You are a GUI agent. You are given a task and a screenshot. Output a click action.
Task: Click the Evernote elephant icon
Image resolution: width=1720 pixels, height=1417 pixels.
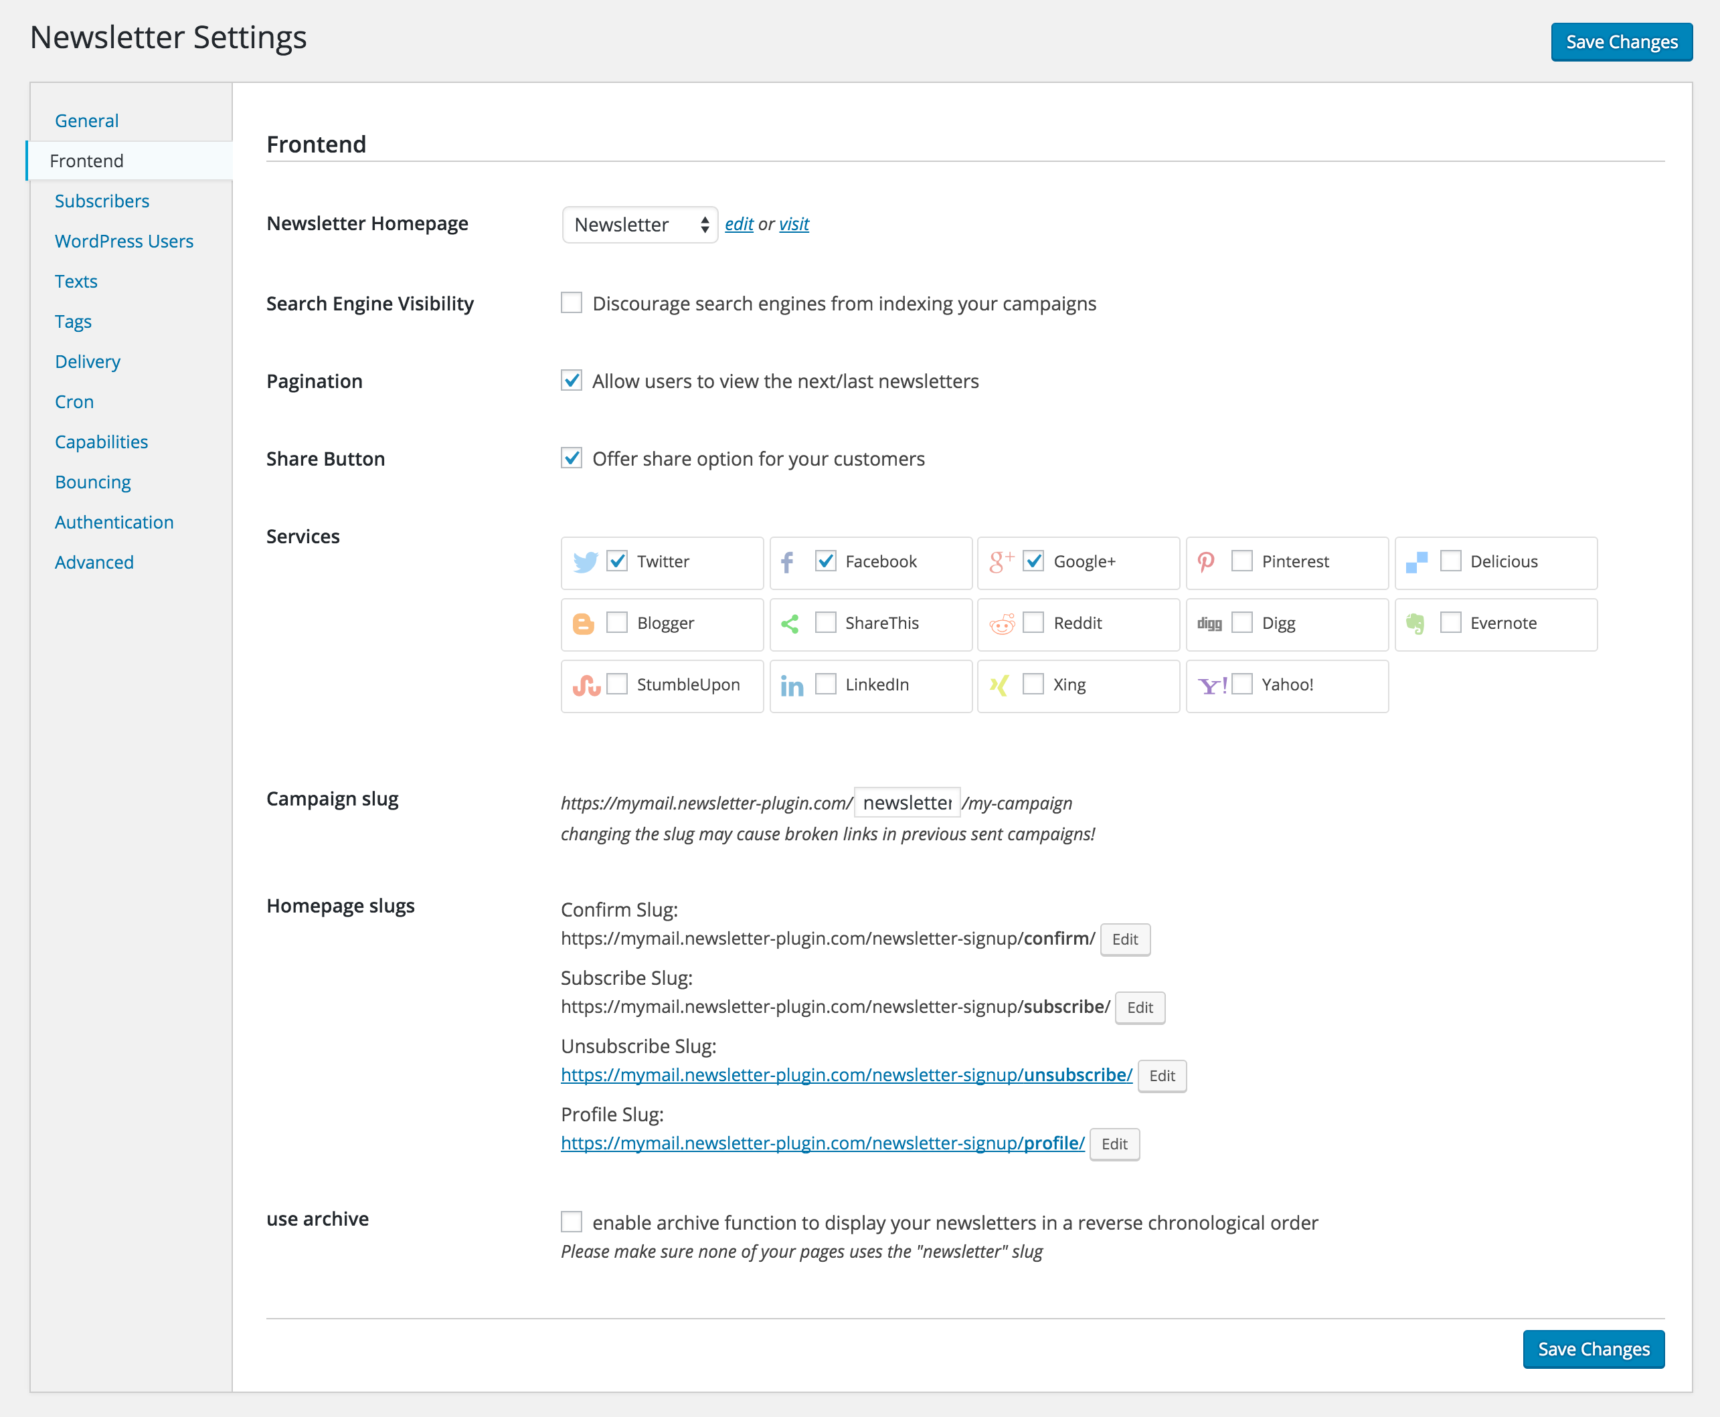[1415, 624]
